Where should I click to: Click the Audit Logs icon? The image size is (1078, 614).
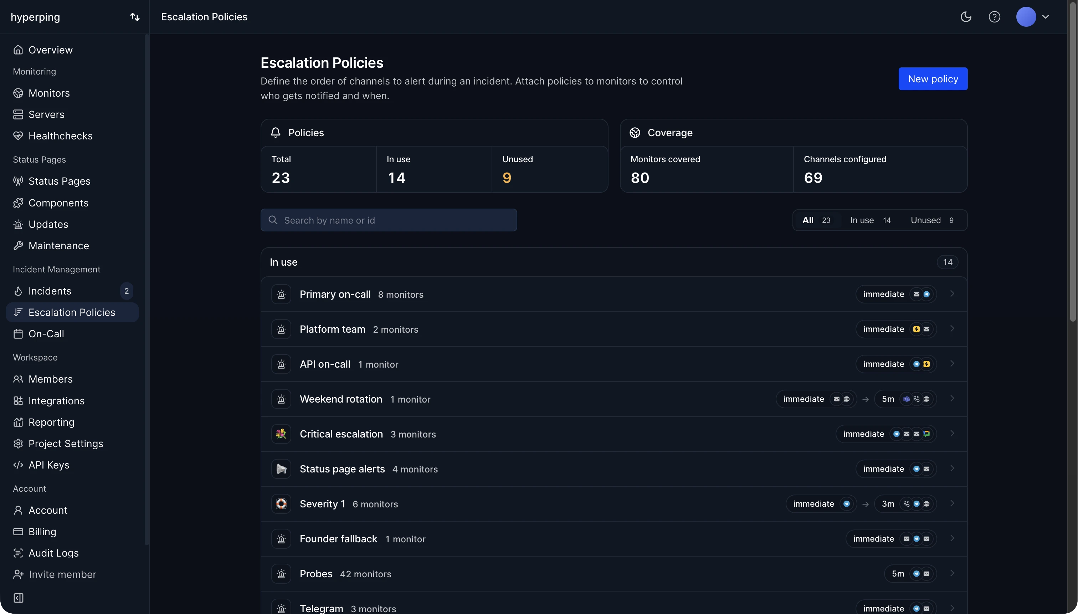(18, 553)
